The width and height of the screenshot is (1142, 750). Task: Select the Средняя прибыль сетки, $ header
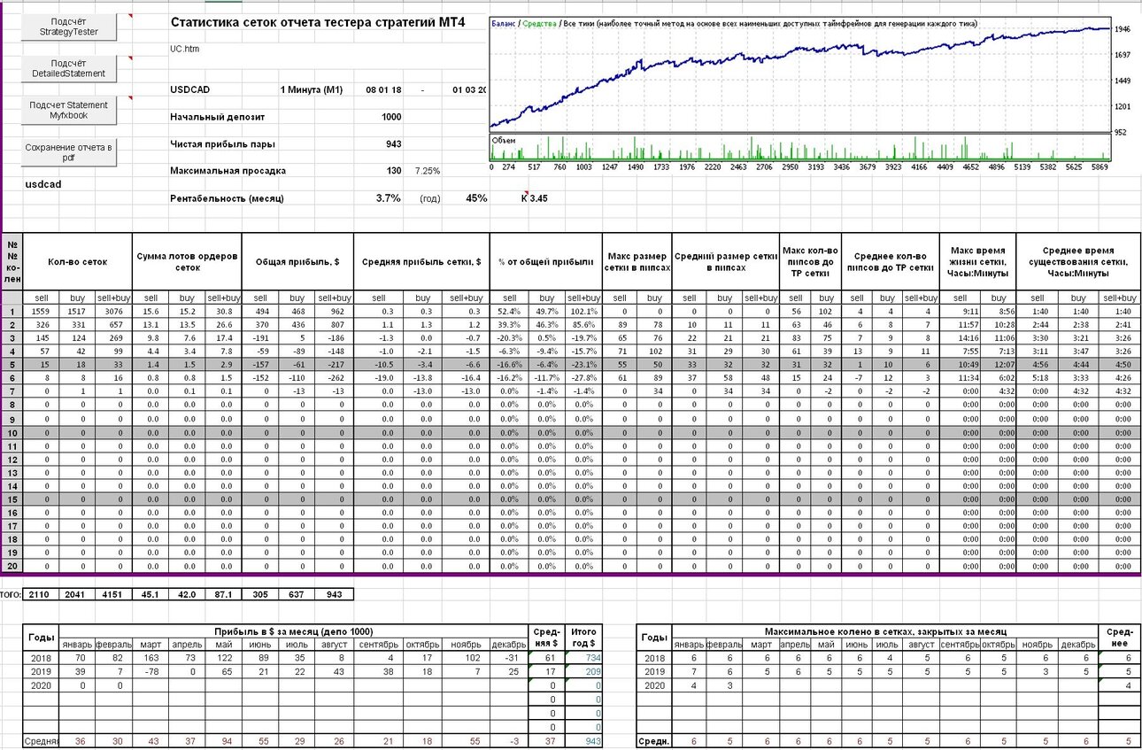[x=421, y=262]
